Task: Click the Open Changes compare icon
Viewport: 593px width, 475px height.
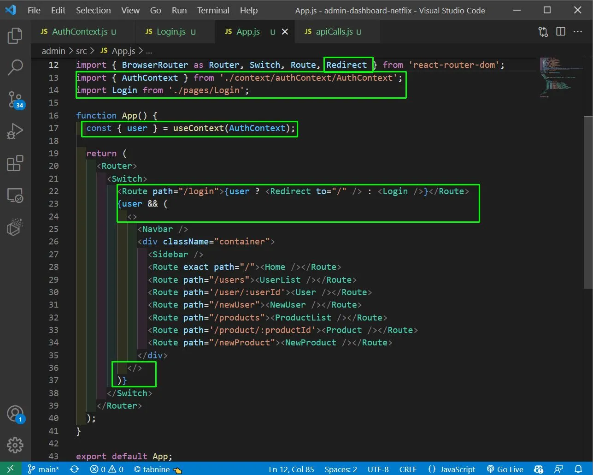Action: click(543, 32)
